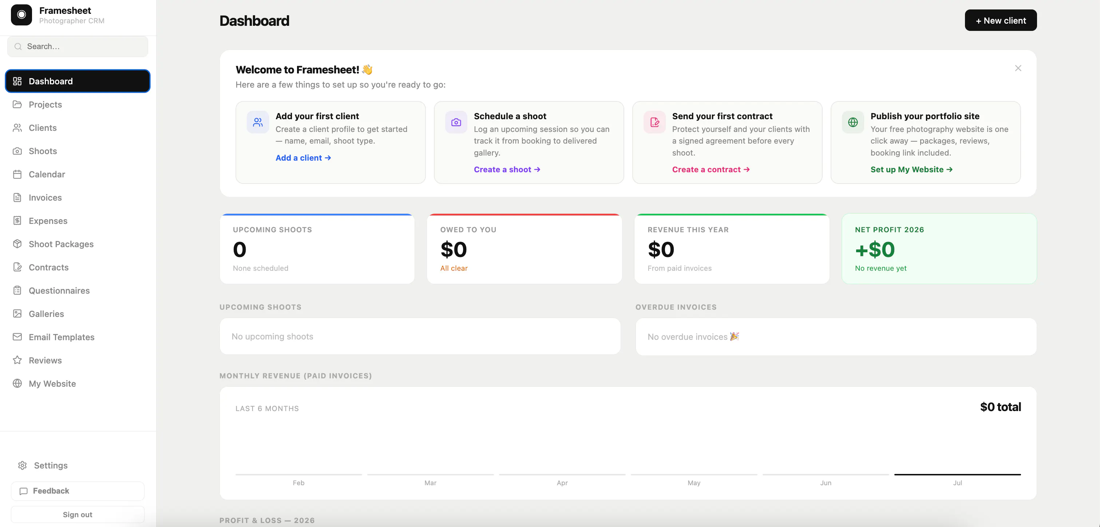Click the Settings gear icon
The image size is (1100, 527).
tap(23, 465)
